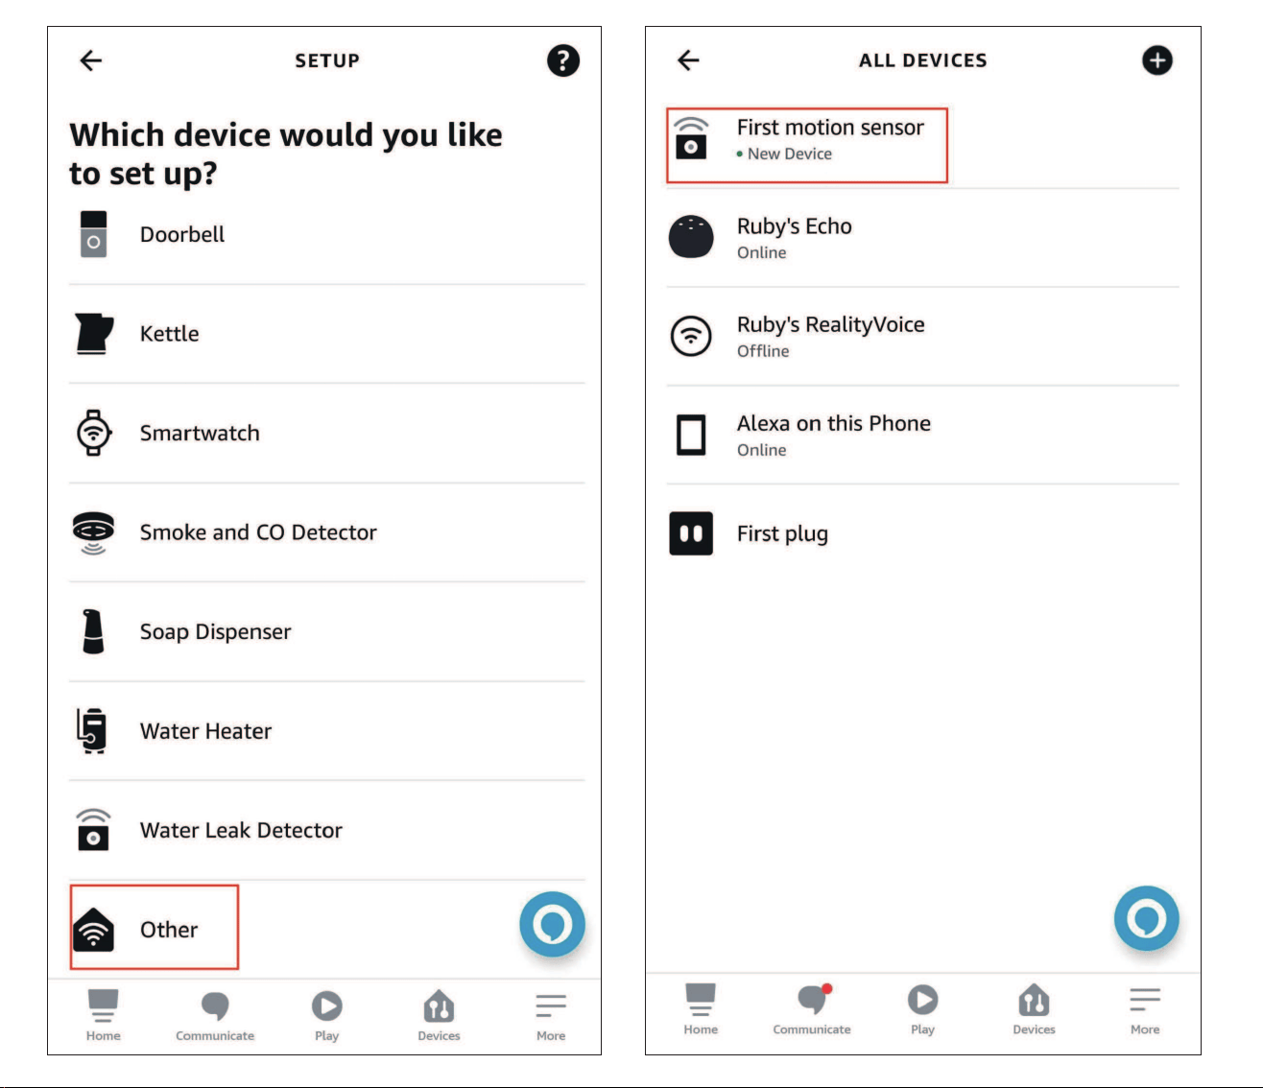
Task: Open More tab on Setup screen
Action: [x=551, y=1015]
